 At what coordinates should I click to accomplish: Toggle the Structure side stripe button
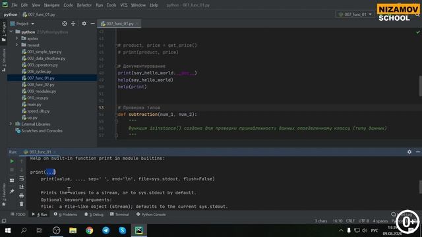[x=4, y=60]
